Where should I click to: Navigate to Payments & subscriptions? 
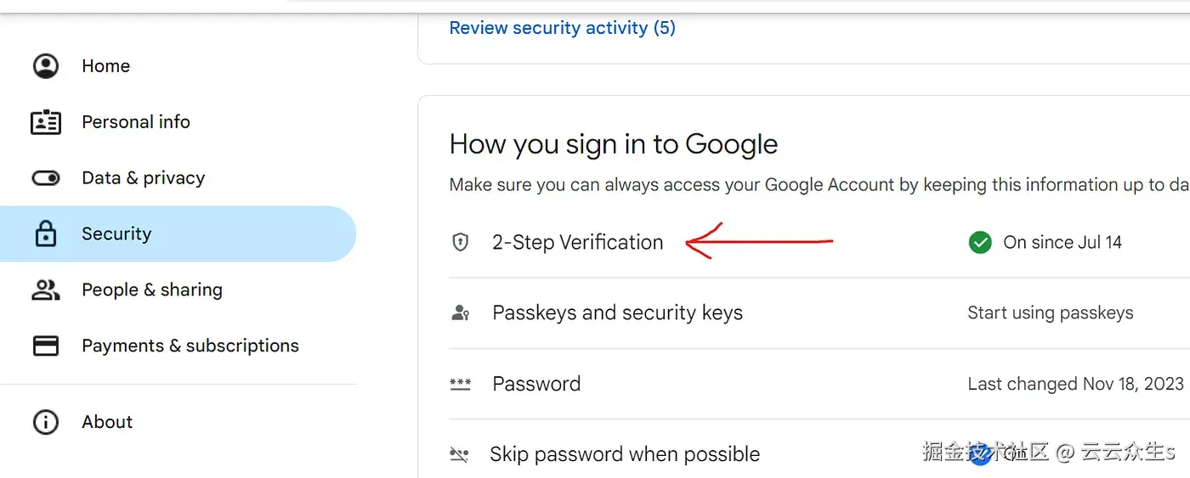click(190, 346)
